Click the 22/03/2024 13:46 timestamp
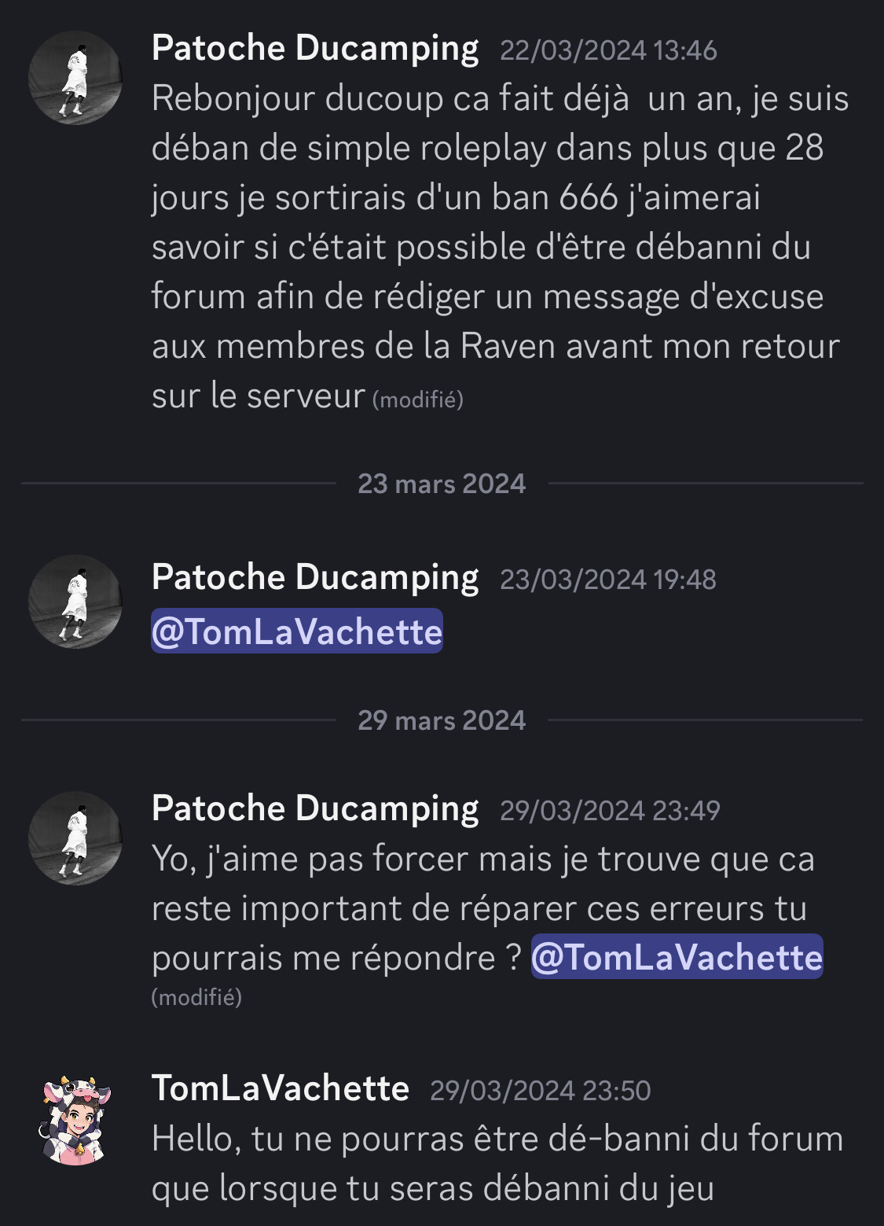 608,51
